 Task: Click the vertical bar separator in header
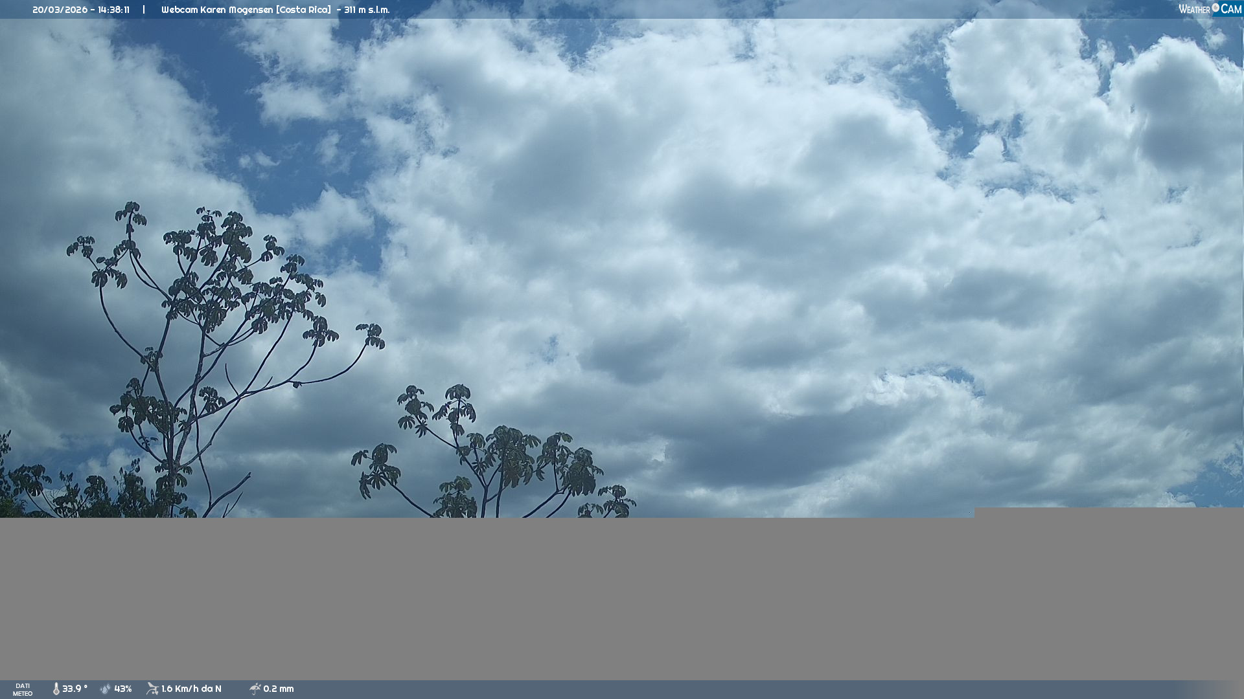[144, 10]
